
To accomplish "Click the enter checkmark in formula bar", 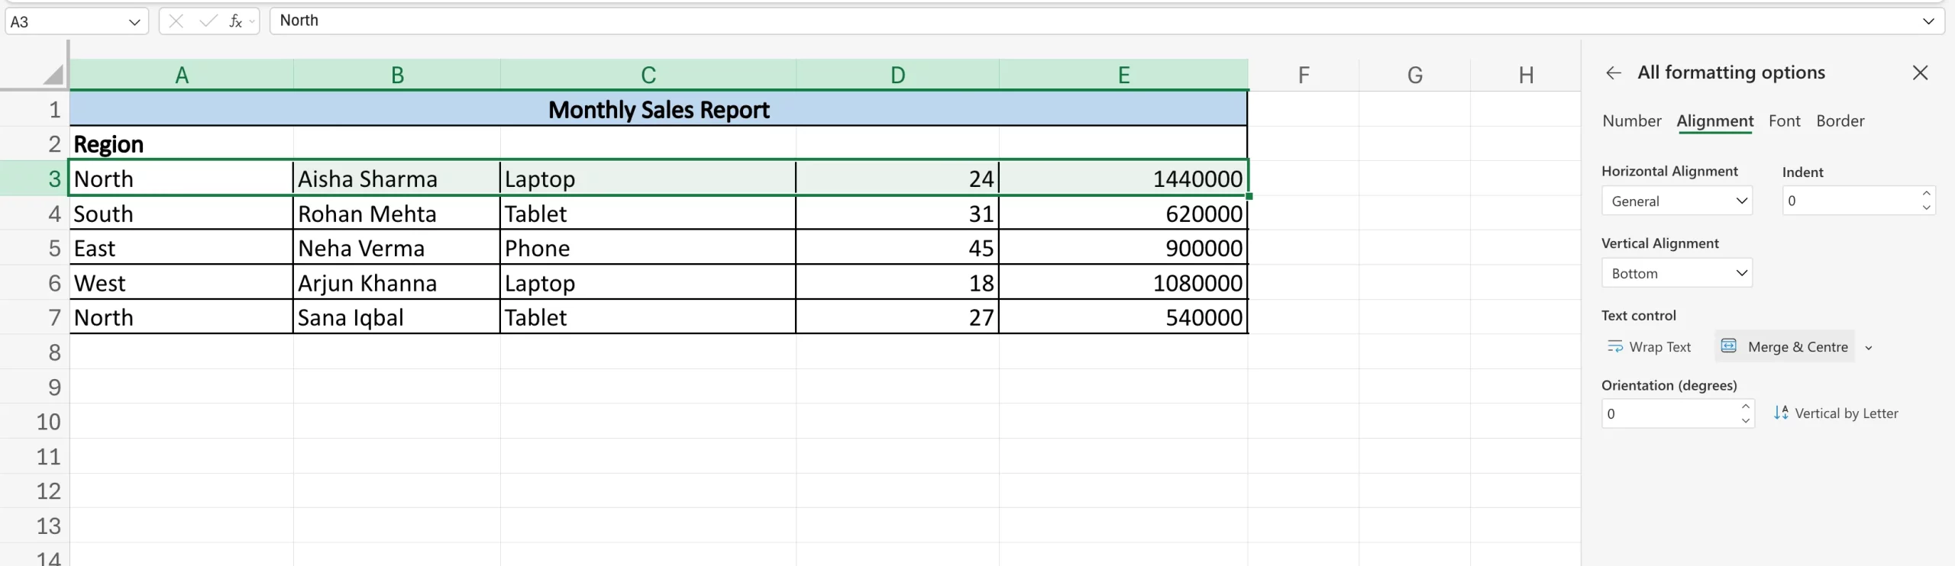I will click(x=208, y=21).
